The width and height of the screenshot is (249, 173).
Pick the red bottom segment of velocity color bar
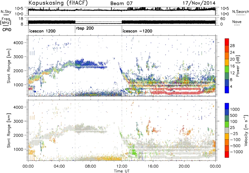(227, 155)
